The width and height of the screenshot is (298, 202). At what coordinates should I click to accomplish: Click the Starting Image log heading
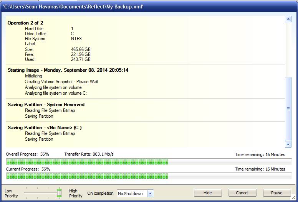68,70
